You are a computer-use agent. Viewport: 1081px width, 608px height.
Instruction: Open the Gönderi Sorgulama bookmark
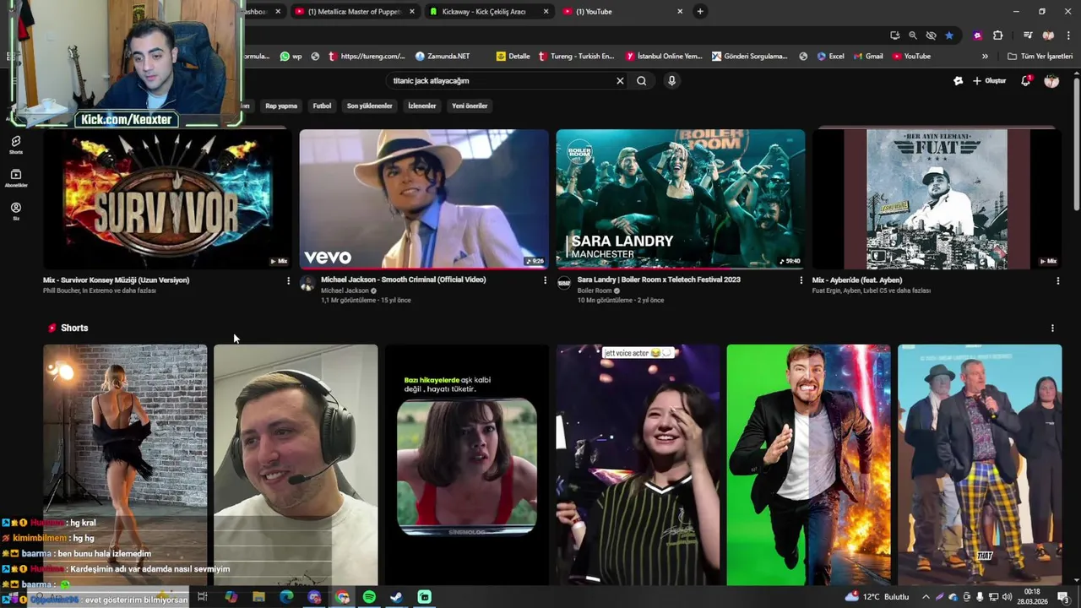point(750,57)
